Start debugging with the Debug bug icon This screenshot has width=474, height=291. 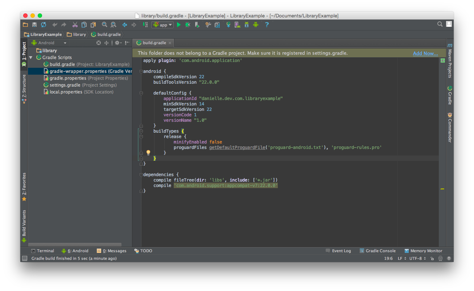coord(187,25)
